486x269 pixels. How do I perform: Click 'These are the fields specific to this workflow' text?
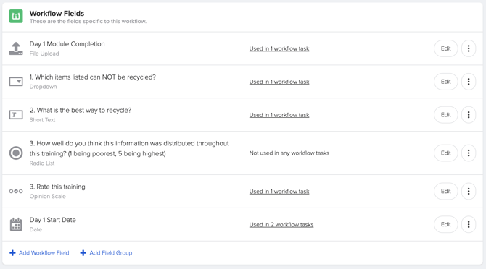coord(88,21)
